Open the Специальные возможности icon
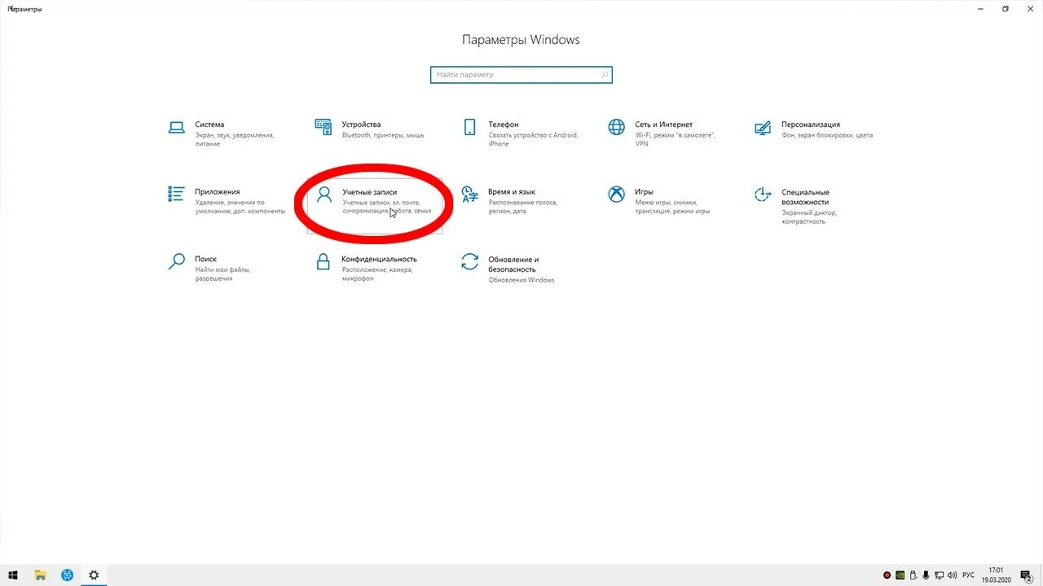Screen dimensions: 1043x586 pyautogui.click(x=763, y=195)
